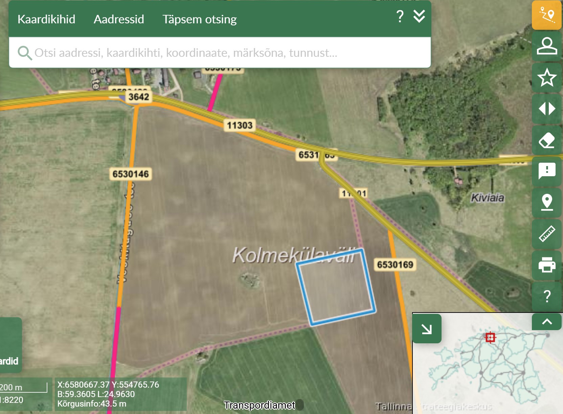Open the Täpsem otsing tab
Viewport: 563px width, 414px height.
(x=199, y=19)
